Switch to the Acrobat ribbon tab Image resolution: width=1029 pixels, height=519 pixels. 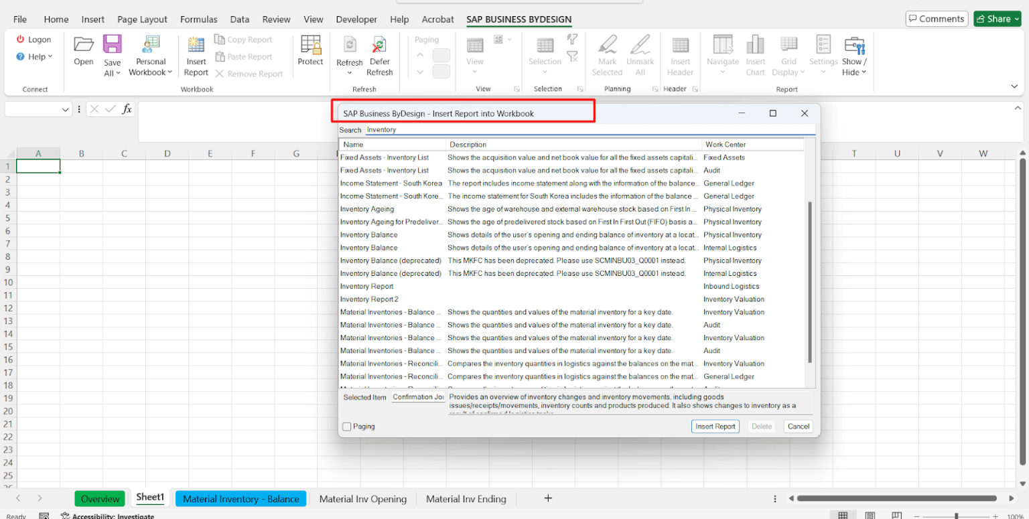(437, 19)
